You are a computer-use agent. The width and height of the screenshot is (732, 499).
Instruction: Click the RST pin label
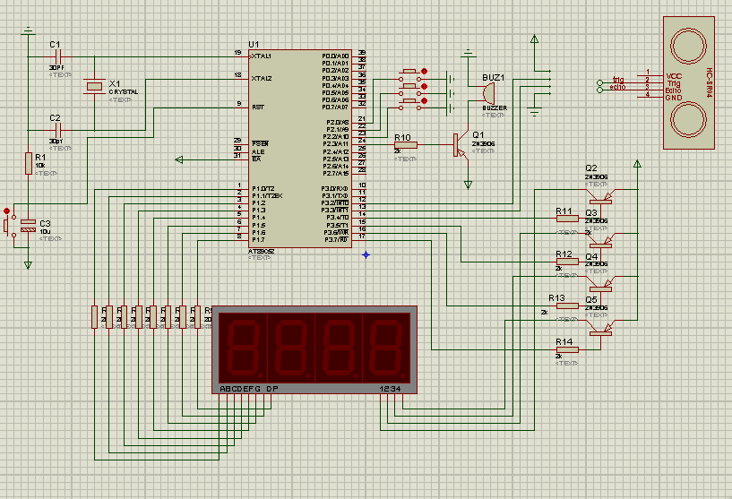point(258,108)
